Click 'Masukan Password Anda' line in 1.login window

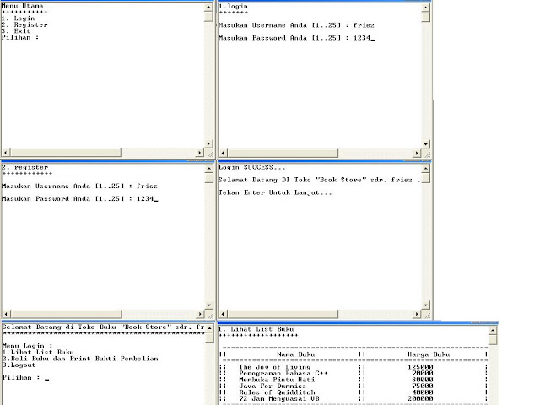tap(296, 38)
